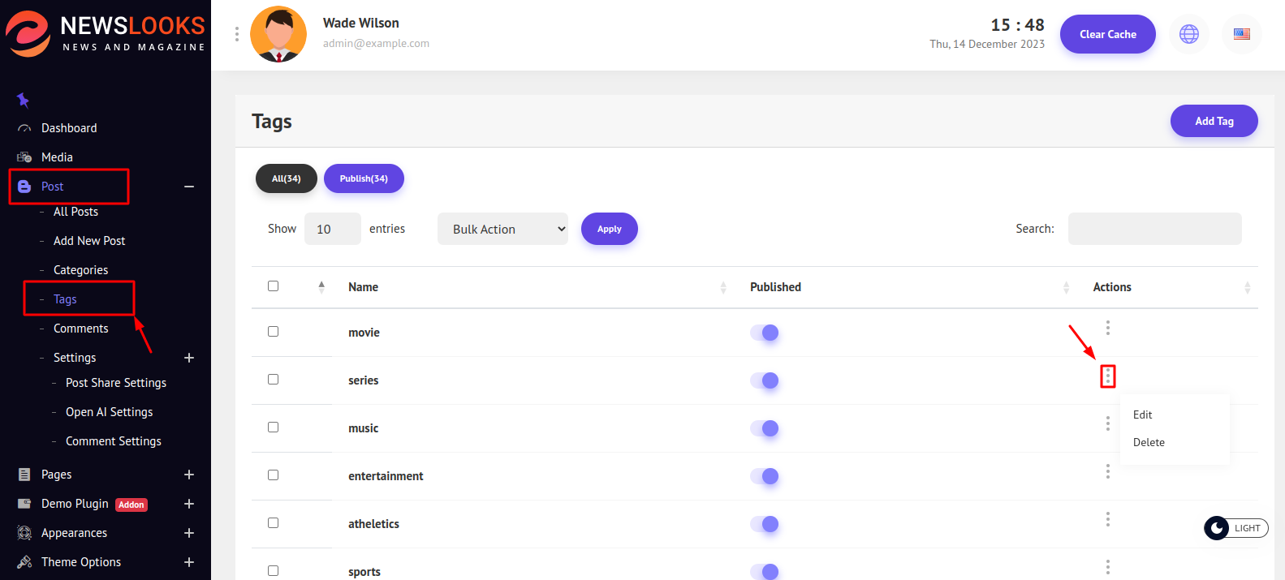Check the checkbox for the music tag
The image size is (1285, 580).
coord(273,427)
